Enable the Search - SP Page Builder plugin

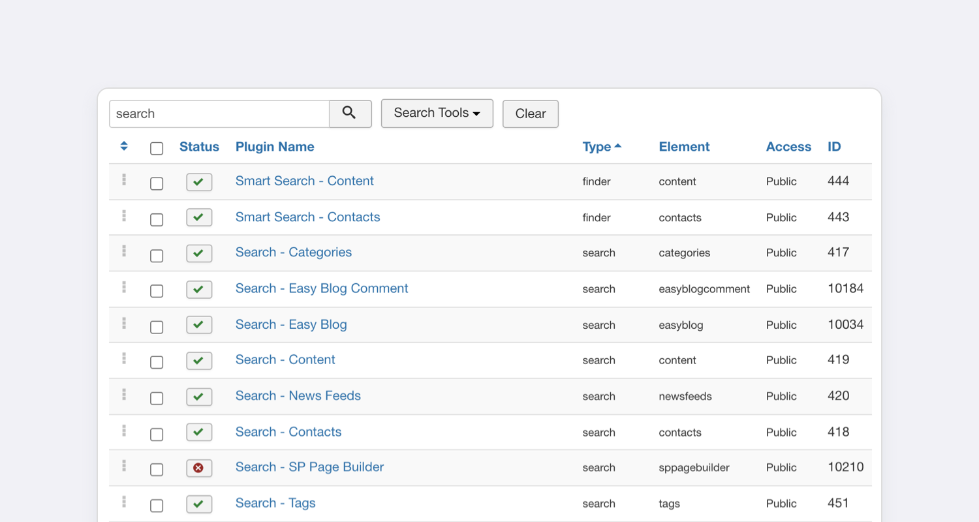click(199, 468)
